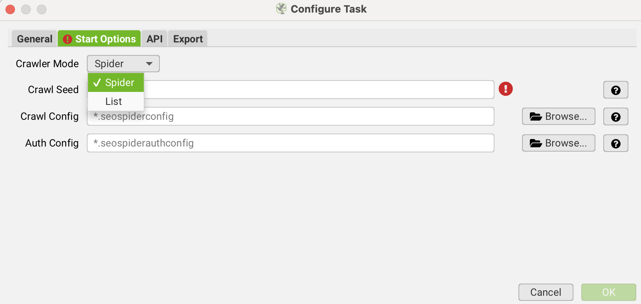The width and height of the screenshot is (641, 304).
Task: Confirm with the OK button
Action: (608, 292)
